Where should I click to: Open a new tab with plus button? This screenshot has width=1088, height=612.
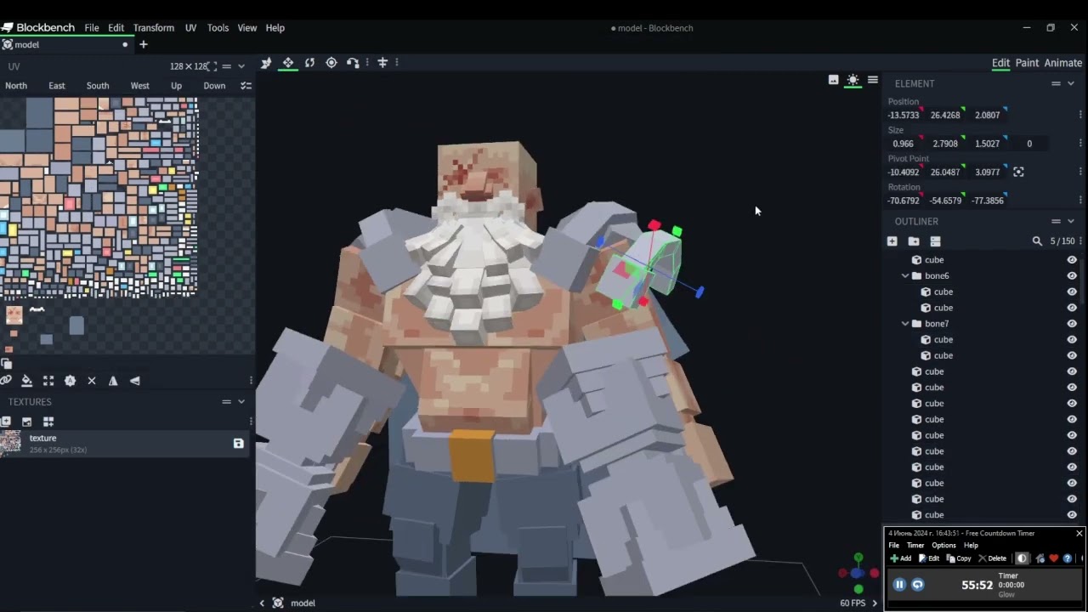click(x=144, y=44)
